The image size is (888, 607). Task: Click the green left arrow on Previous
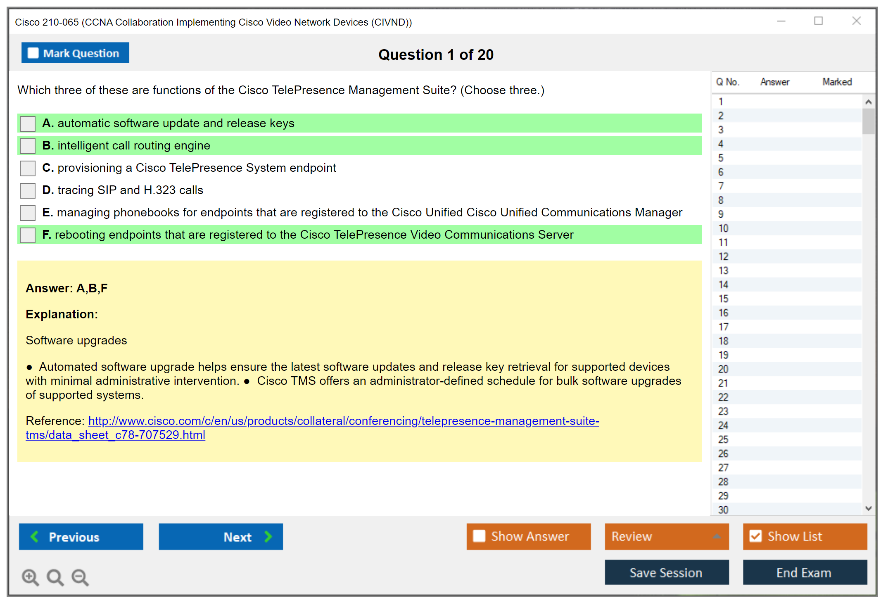(x=35, y=536)
